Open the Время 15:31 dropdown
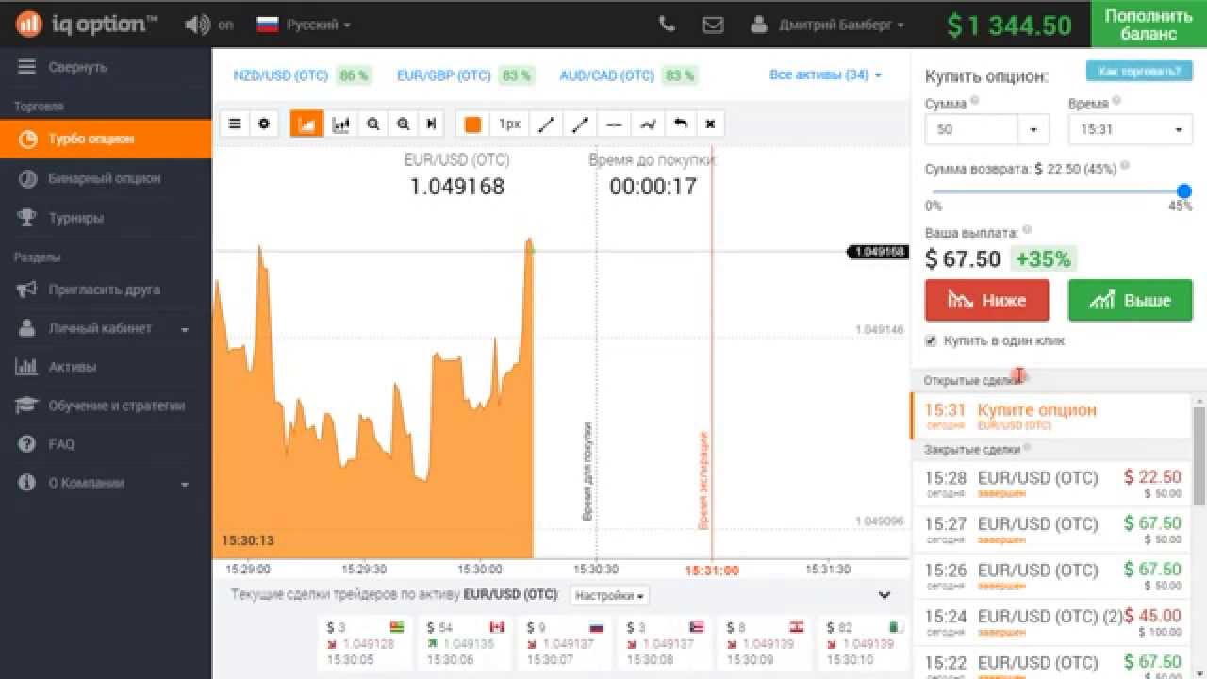 click(x=1131, y=129)
